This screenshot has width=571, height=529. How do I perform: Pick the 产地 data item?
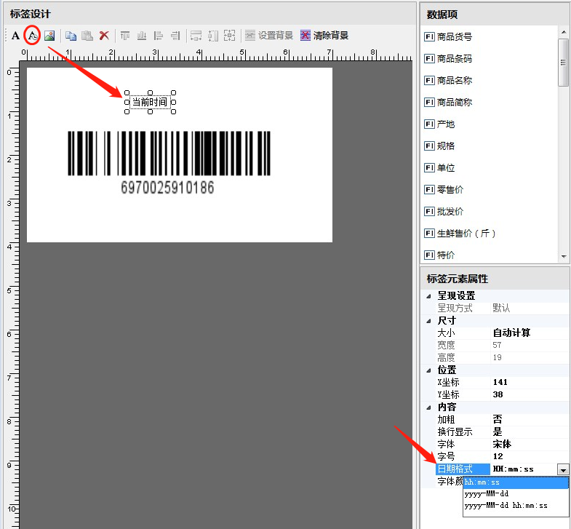[x=439, y=124]
